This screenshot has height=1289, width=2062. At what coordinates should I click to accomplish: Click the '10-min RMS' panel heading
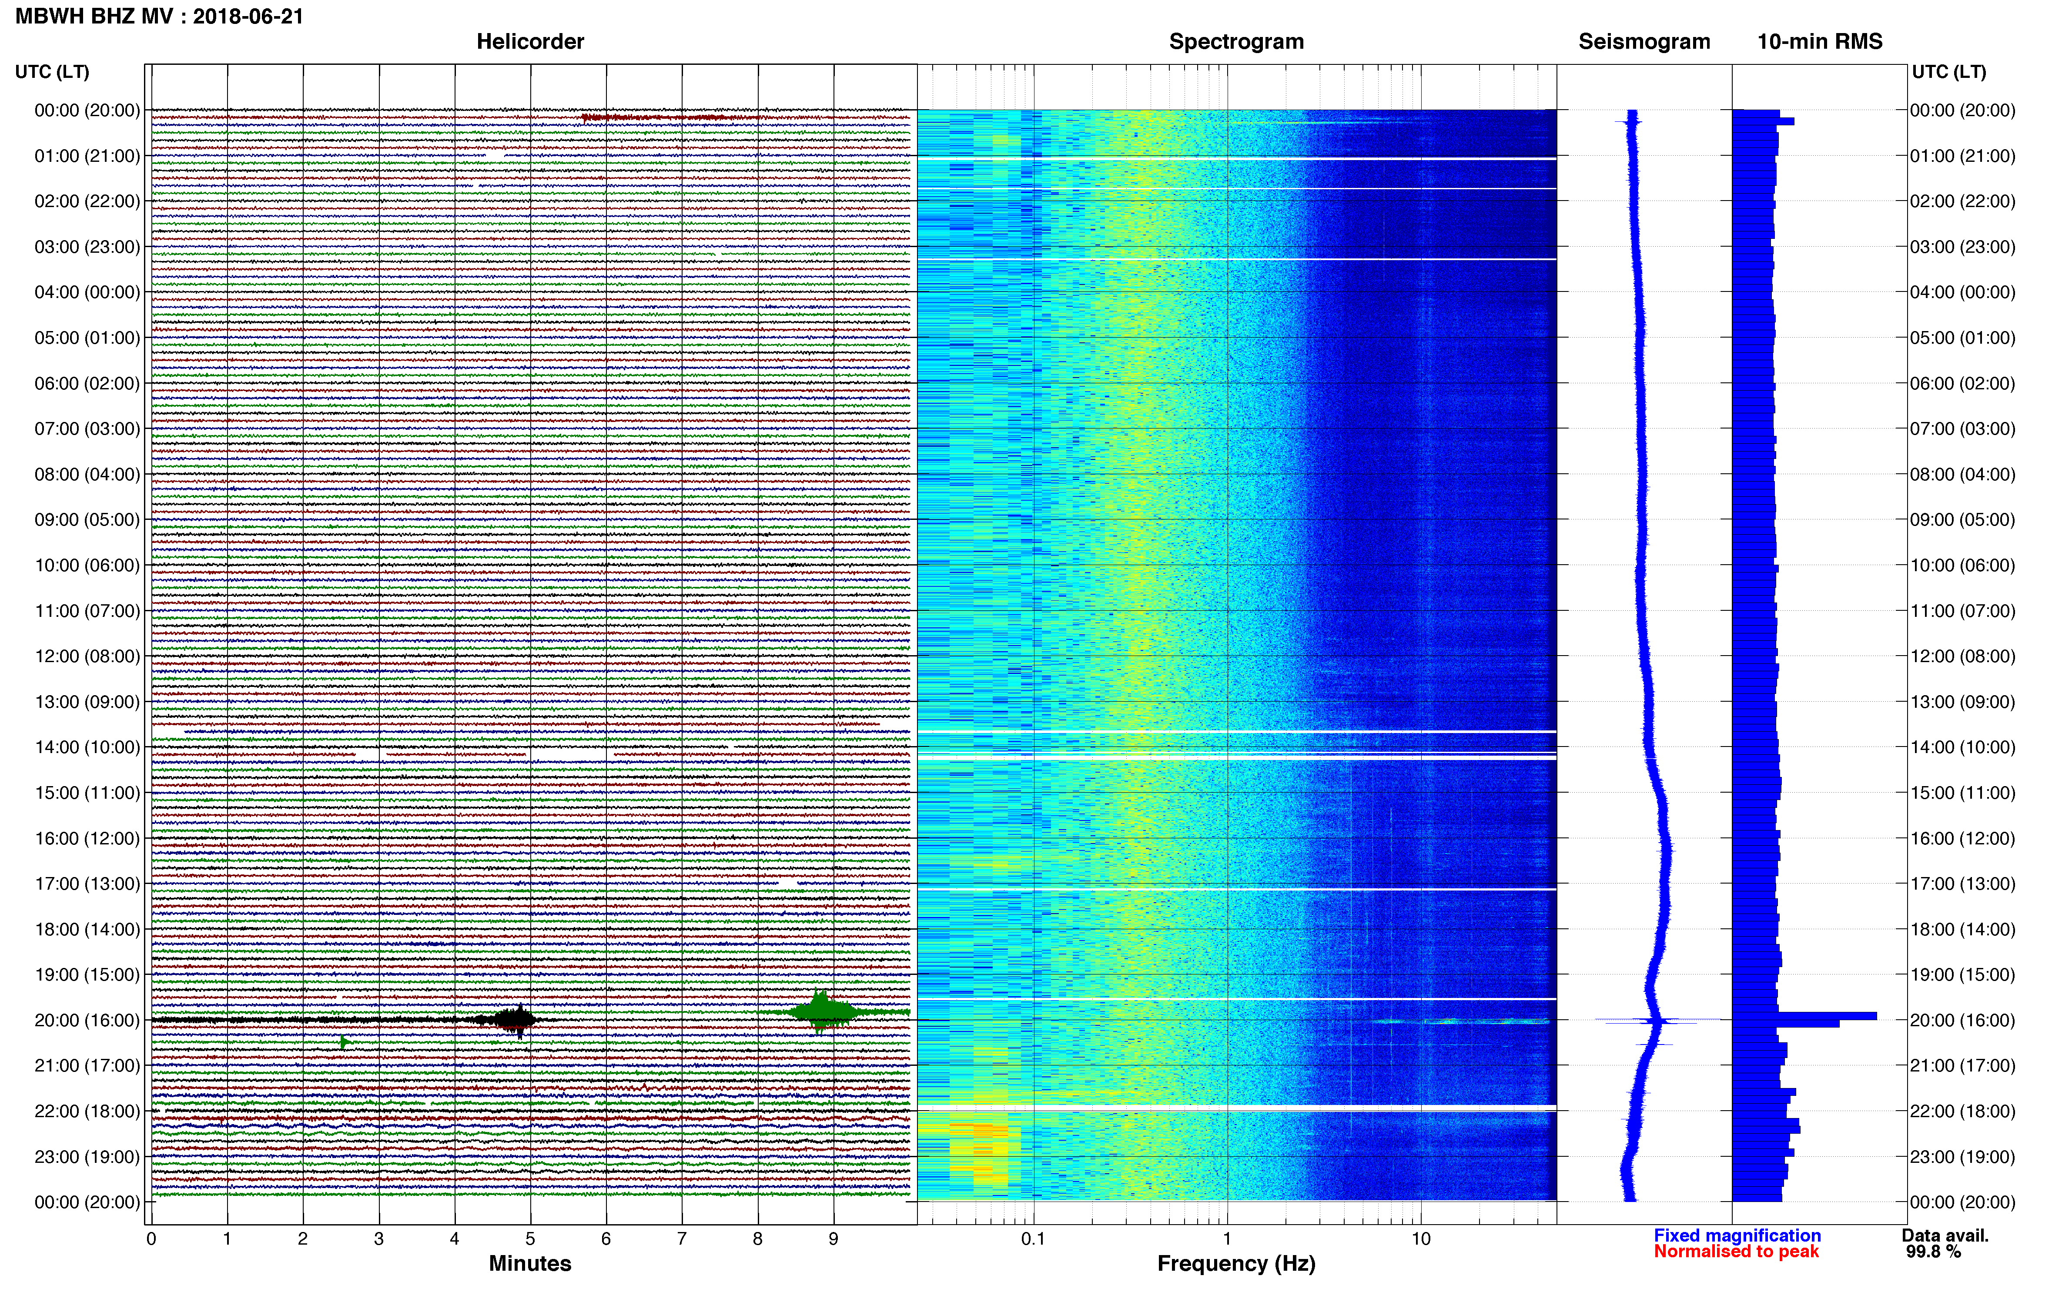[1819, 42]
